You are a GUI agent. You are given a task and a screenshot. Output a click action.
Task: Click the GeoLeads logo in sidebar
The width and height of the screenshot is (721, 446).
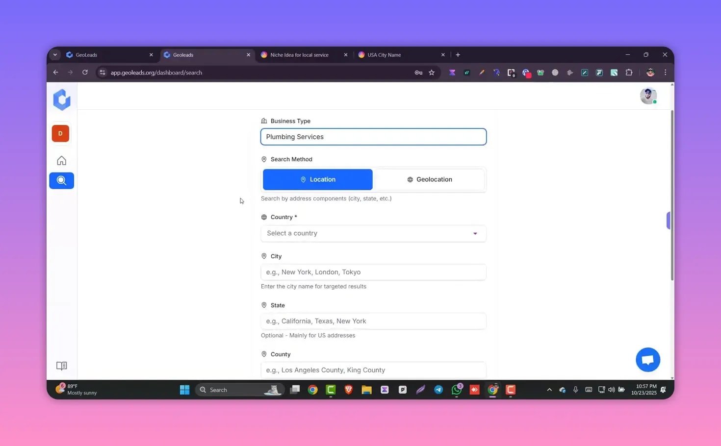(62, 99)
